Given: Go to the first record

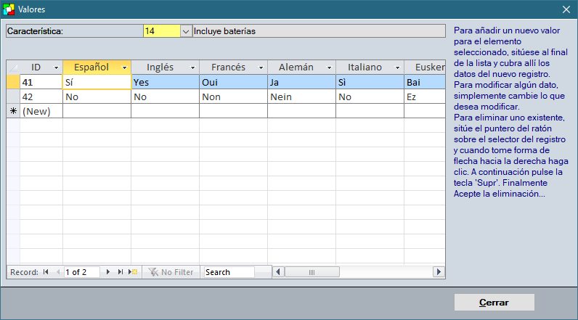Looking at the screenshot, I should click(46, 272).
